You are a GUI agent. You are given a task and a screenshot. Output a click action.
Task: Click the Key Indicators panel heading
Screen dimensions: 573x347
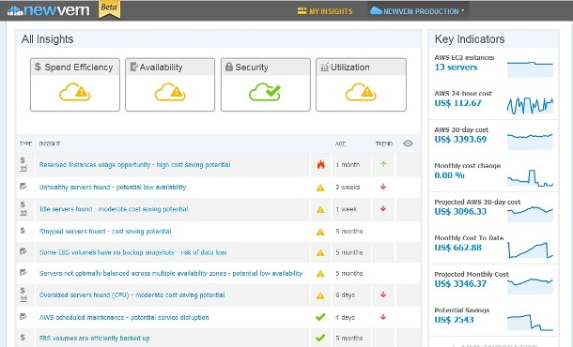point(470,39)
